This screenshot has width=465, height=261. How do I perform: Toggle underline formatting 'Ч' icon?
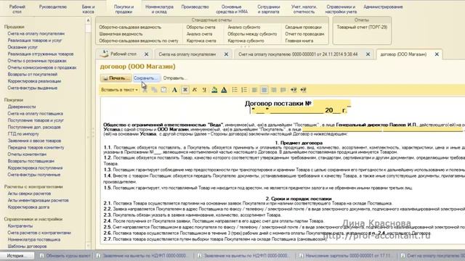[204, 90]
